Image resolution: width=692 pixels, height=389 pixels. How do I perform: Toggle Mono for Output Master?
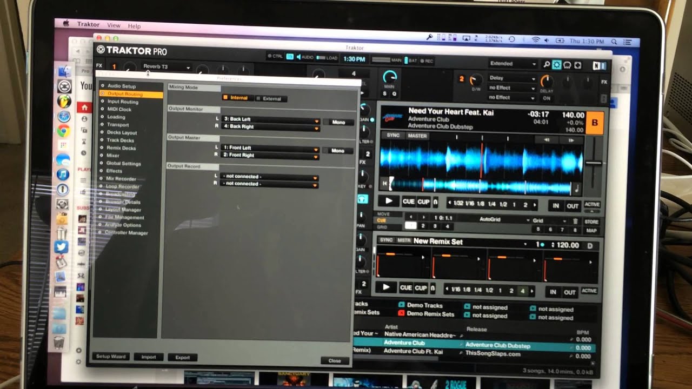pos(338,151)
